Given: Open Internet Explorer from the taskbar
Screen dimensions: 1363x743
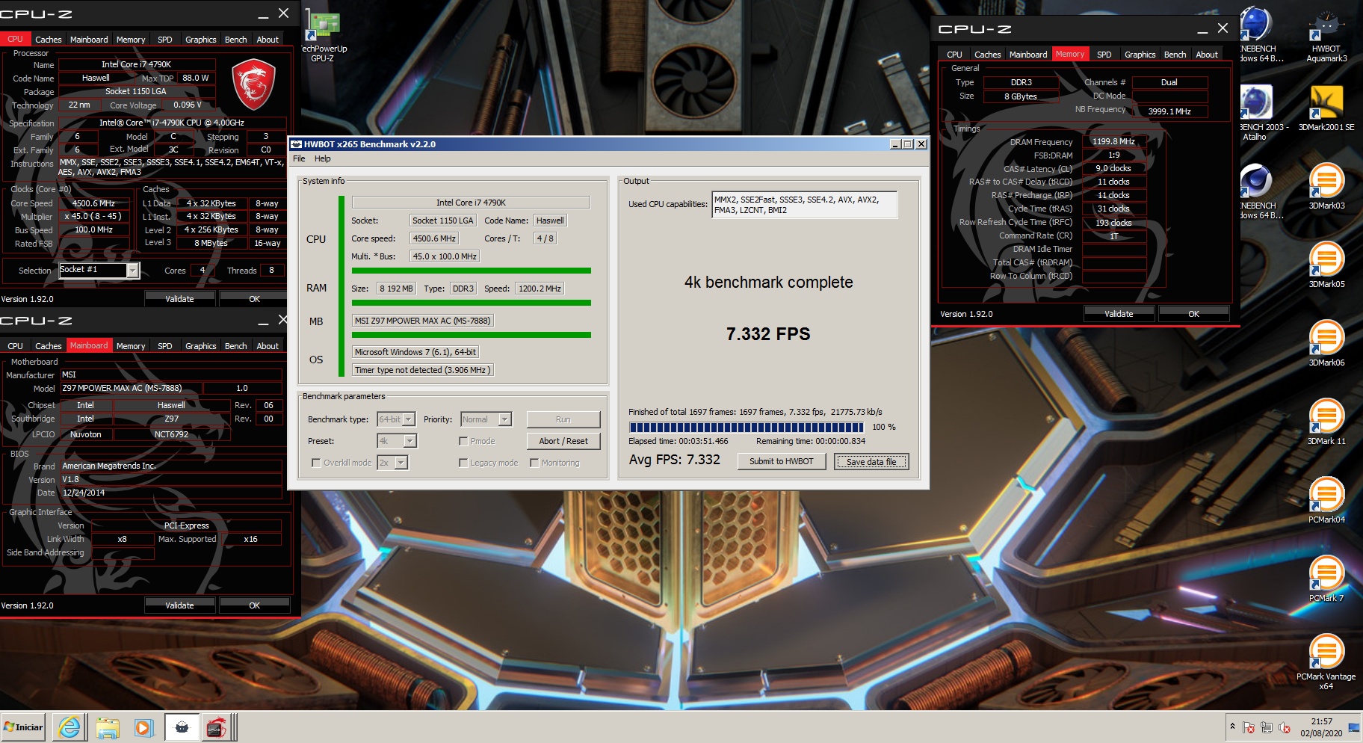Looking at the screenshot, I should click(x=69, y=727).
